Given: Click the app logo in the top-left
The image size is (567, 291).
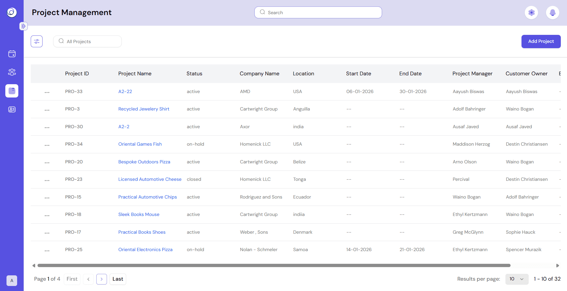Looking at the screenshot, I should click(x=12, y=12).
